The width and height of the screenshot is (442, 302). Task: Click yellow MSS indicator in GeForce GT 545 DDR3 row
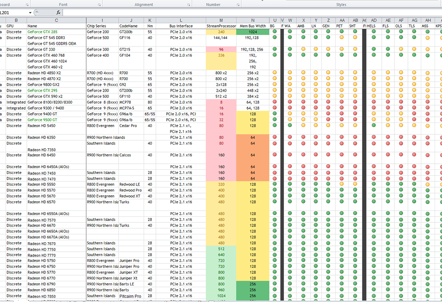click(428, 38)
